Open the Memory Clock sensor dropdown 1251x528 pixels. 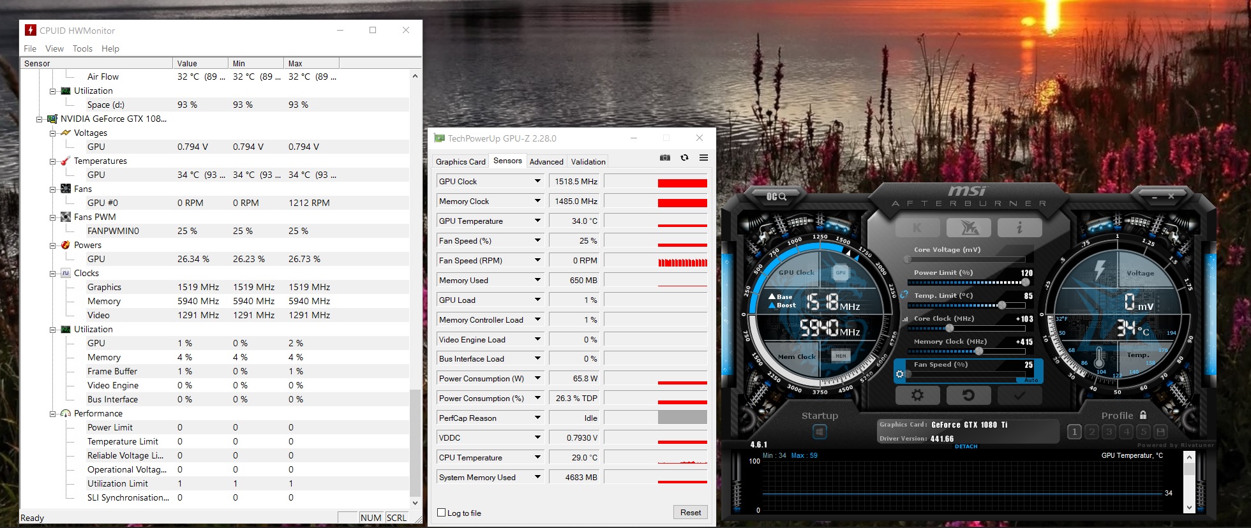point(537,201)
